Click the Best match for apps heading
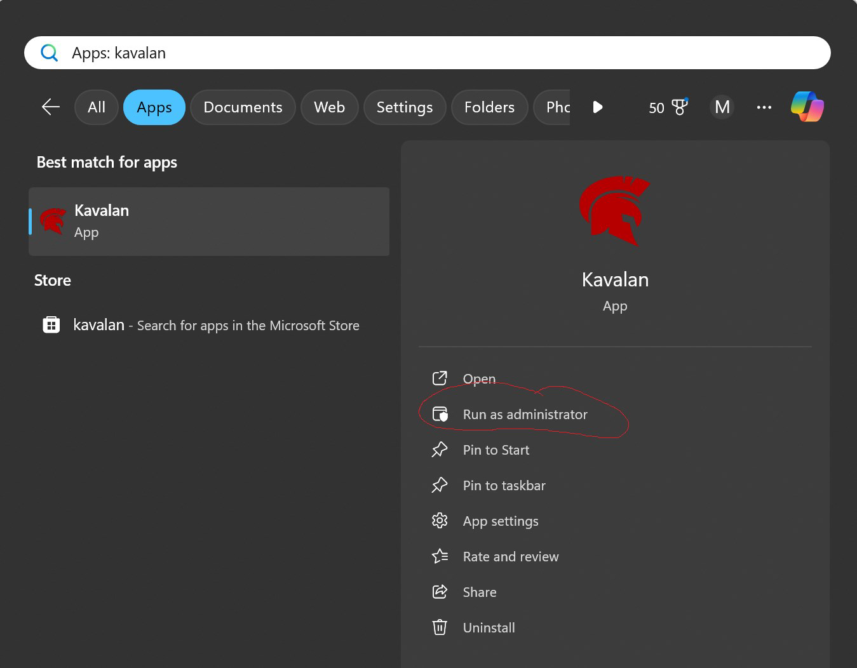 pyautogui.click(x=107, y=163)
